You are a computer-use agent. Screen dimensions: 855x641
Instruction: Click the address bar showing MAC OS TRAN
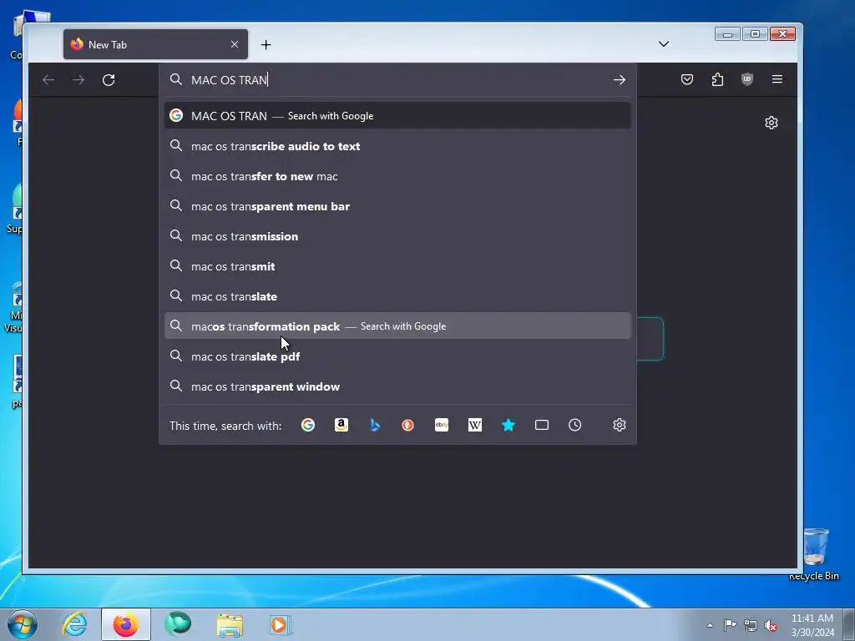[x=397, y=80]
